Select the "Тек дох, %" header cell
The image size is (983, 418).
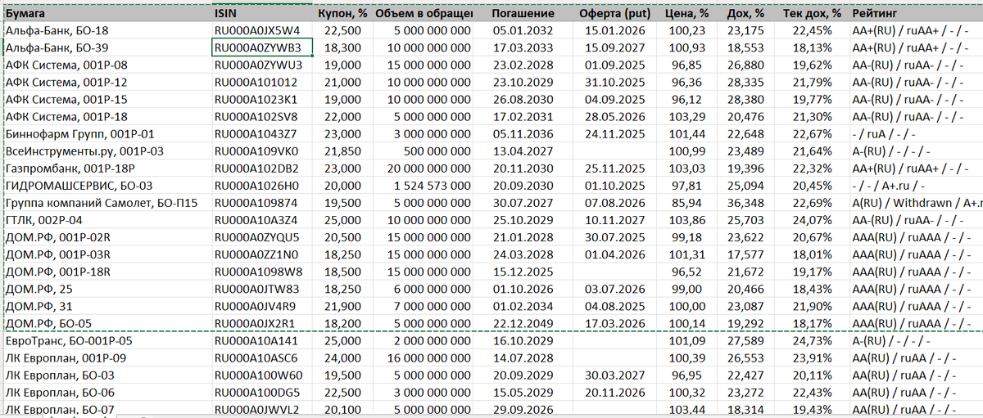coord(812,14)
